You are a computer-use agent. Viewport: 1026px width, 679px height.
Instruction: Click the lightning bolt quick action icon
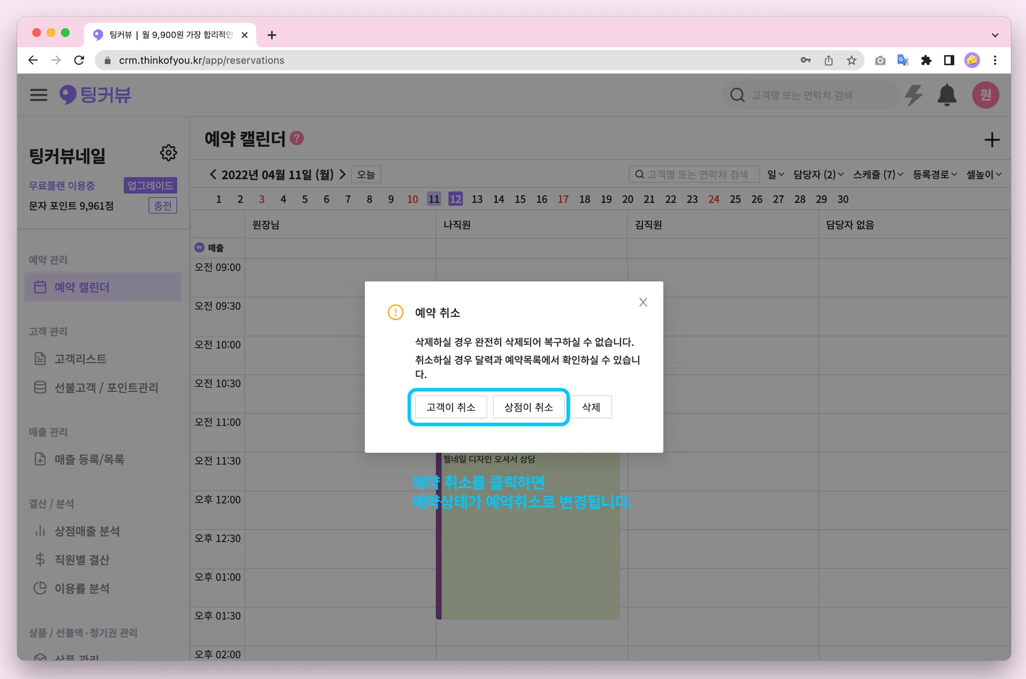(914, 95)
